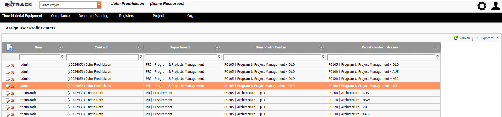Open the Compliance menu

click(60, 16)
